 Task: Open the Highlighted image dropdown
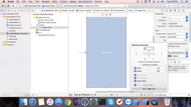187,20
